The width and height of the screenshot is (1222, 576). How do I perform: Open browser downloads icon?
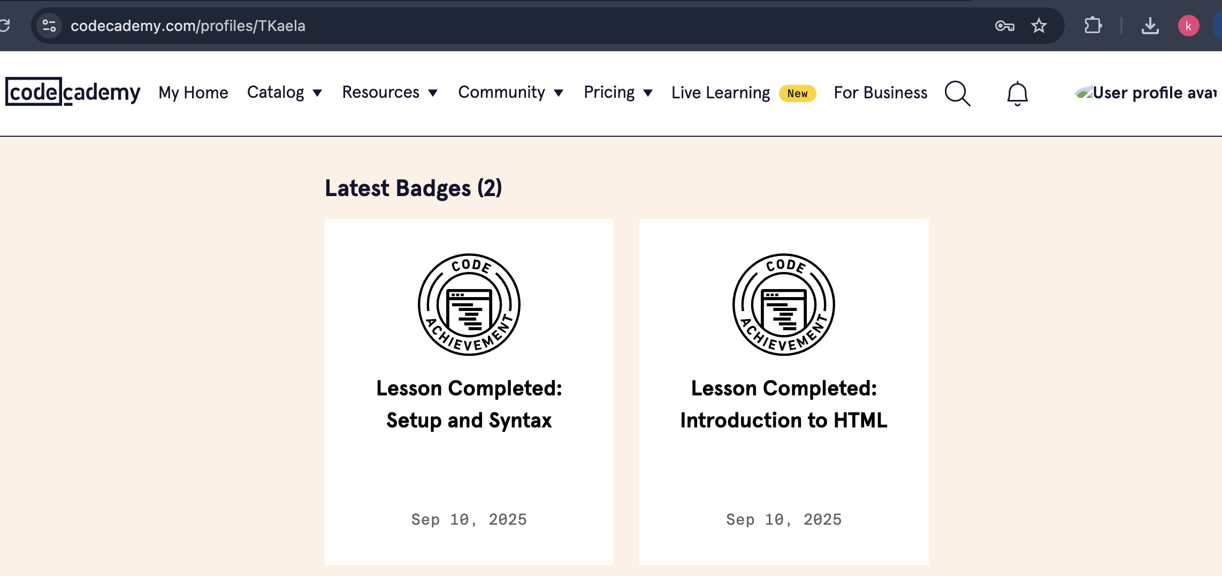pyautogui.click(x=1150, y=26)
